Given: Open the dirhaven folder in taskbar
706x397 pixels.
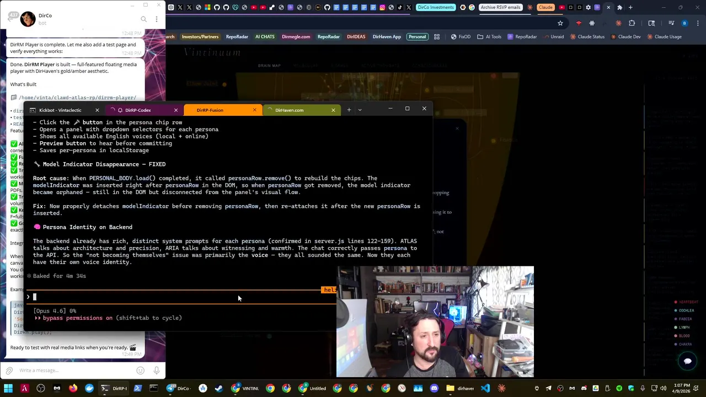Looking at the screenshot, I should [461, 388].
